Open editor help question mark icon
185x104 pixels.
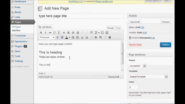(110, 38)
